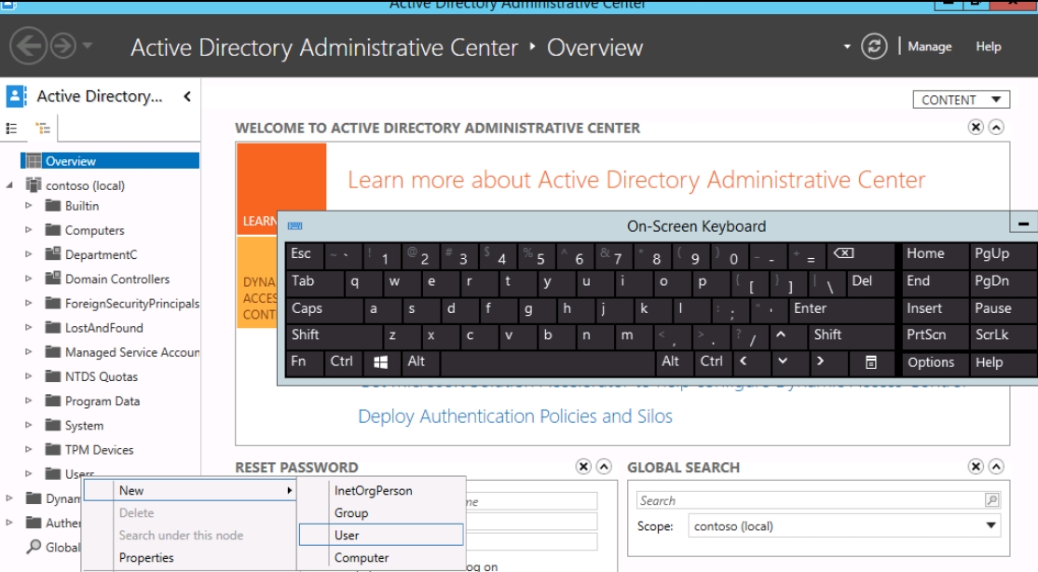Select the TPM Devices container
This screenshot has height=572, width=1038.
click(x=100, y=450)
